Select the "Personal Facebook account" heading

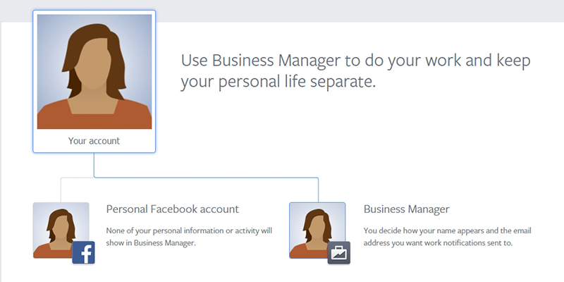pyautogui.click(x=173, y=209)
